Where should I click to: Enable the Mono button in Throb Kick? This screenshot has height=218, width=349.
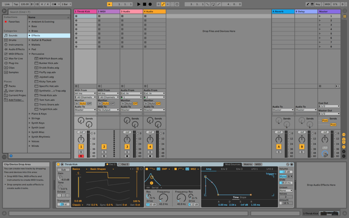coord(283,176)
